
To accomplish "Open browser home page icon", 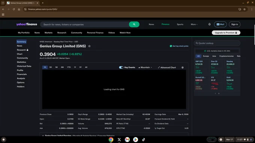I will point(19,9).
